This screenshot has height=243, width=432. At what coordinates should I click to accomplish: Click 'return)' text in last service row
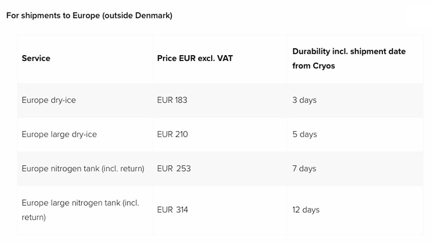click(x=33, y=217)
